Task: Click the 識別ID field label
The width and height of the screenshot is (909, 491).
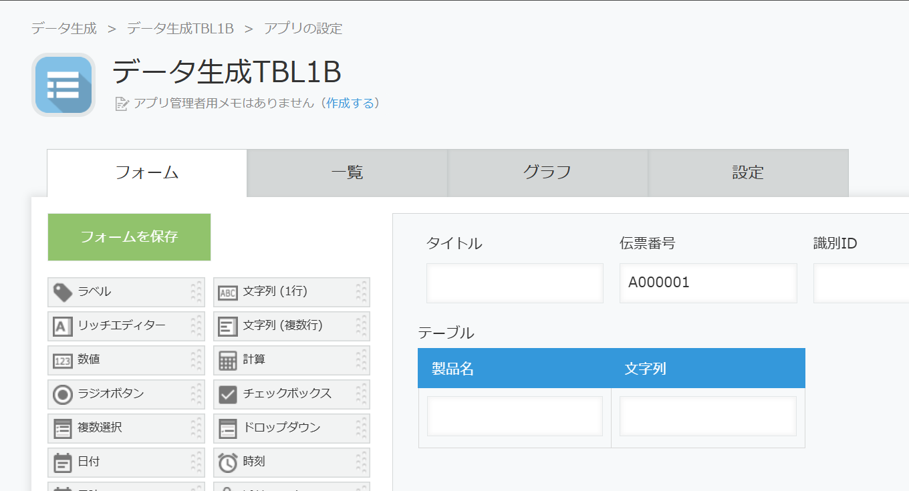Action: [835, 244]
